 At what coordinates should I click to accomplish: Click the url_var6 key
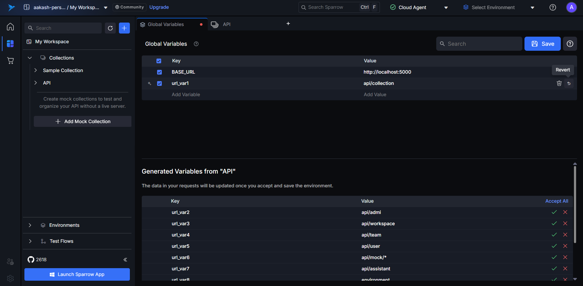point(181,257)
